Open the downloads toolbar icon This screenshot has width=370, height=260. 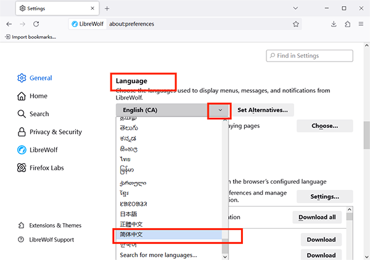point(334,24)
